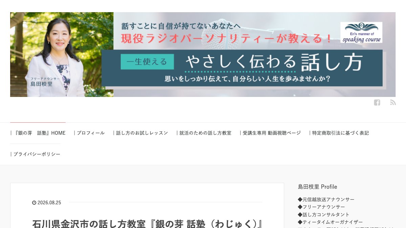Open プライバシーポリシー menu item
Viewport: 406px width, 228px height.
pos(36,154)
